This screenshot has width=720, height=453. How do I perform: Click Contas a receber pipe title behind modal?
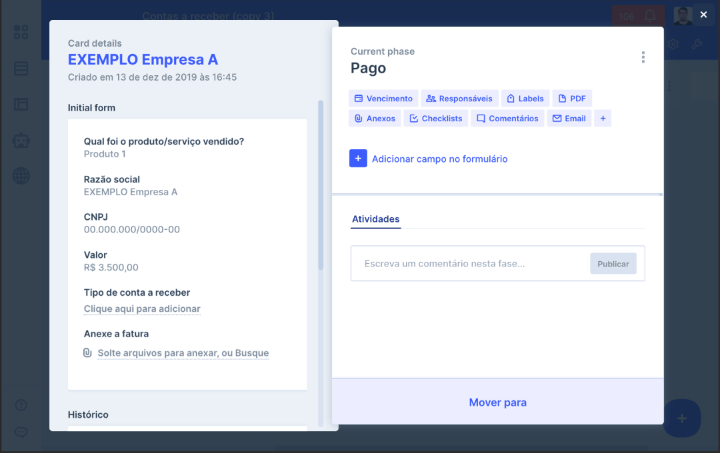(x=208, y=15)
